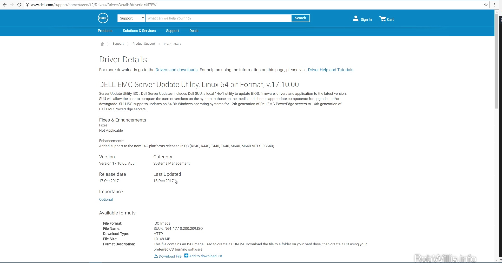This screenshot has width=502, height=263.
Task: Open Support navigation menu
Action: (173, 31)
